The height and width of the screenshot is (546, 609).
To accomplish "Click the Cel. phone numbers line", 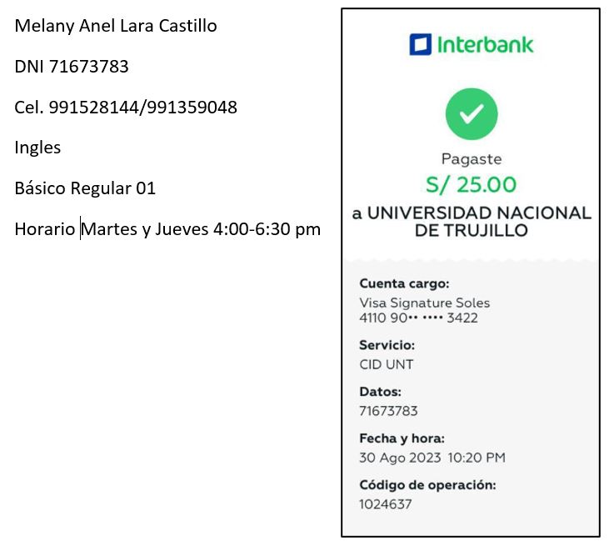I will [x=126, y=108].
